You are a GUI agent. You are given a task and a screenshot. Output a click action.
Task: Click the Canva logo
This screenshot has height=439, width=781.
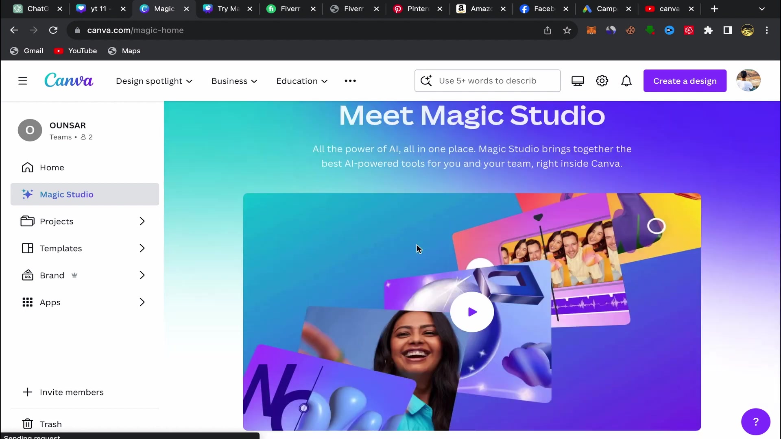(x=69, y=80)
